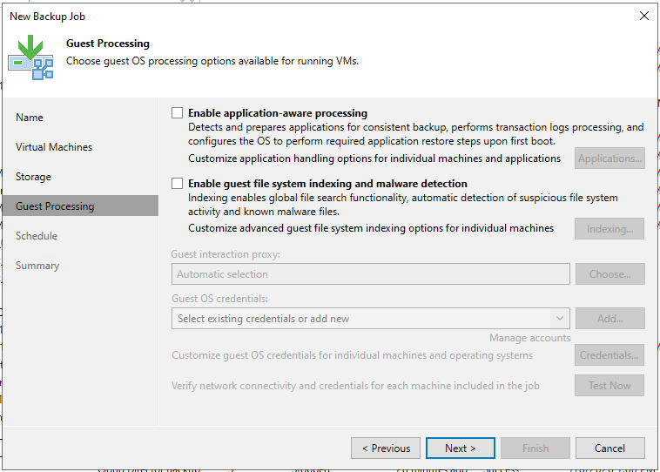Click the Guest Processing backup job icon

click(30, 57)
